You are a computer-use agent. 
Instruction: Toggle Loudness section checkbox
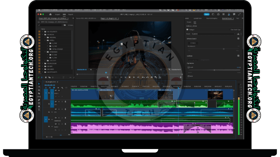238,56
